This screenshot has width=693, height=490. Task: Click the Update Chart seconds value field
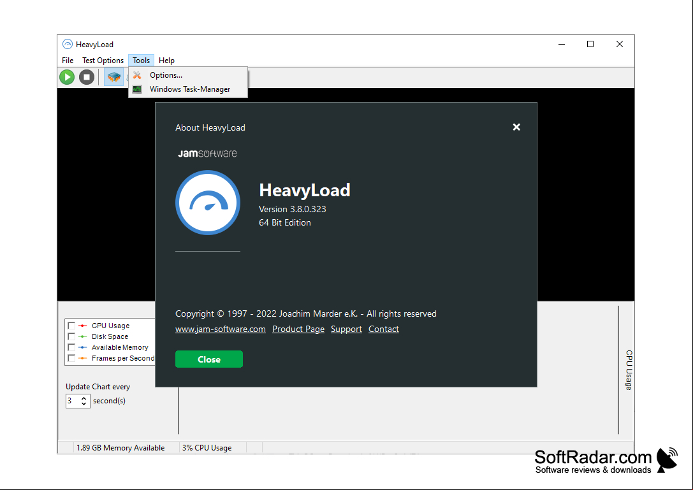(x=73, y=401)
